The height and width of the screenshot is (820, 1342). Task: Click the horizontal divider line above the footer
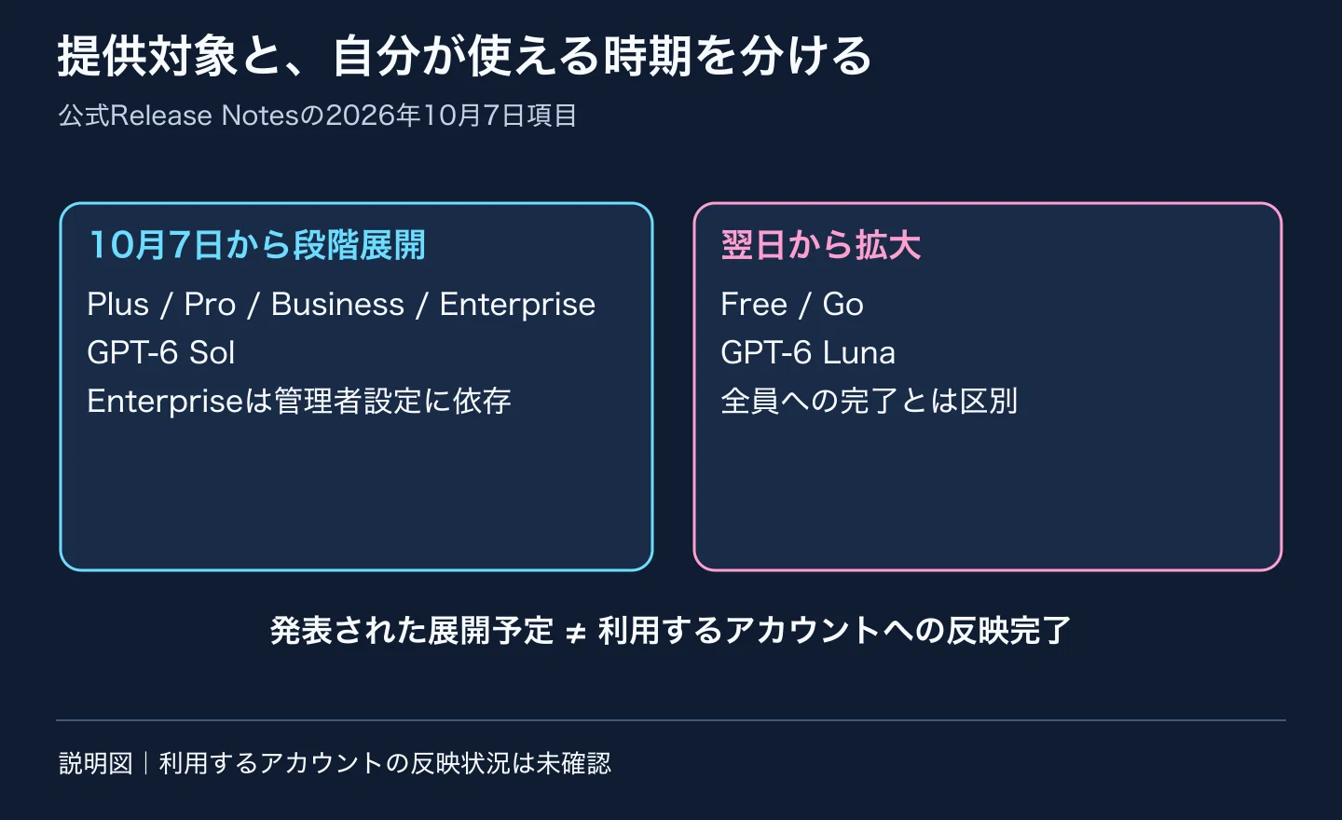(x=671, y=720)
